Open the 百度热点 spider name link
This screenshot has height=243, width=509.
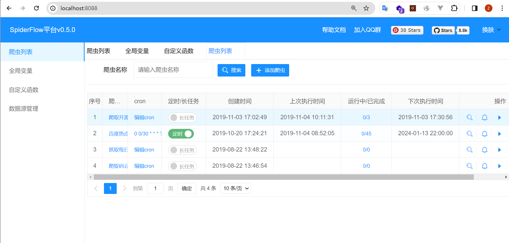(118, 134)
